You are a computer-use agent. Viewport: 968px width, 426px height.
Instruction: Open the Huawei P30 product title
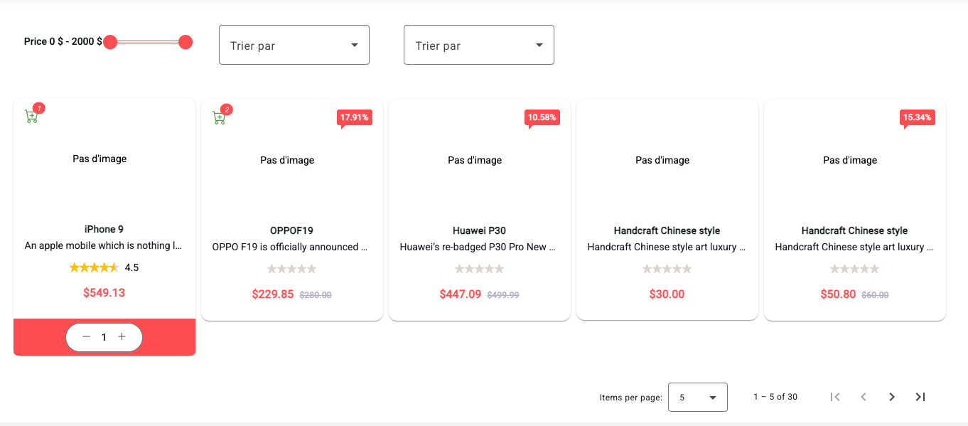pos(479,230)
